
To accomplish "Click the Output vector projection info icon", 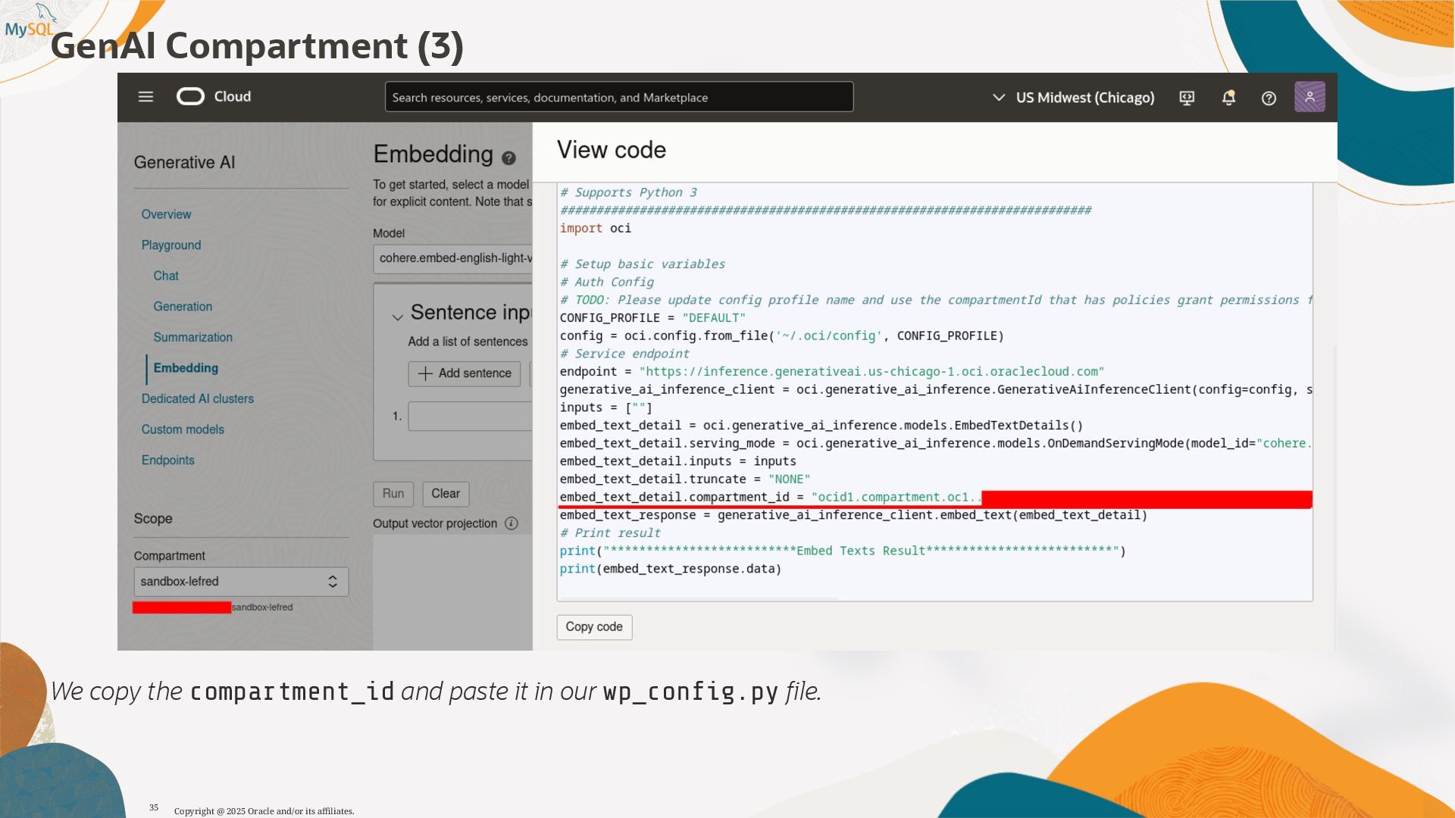I will click(512, 523).
